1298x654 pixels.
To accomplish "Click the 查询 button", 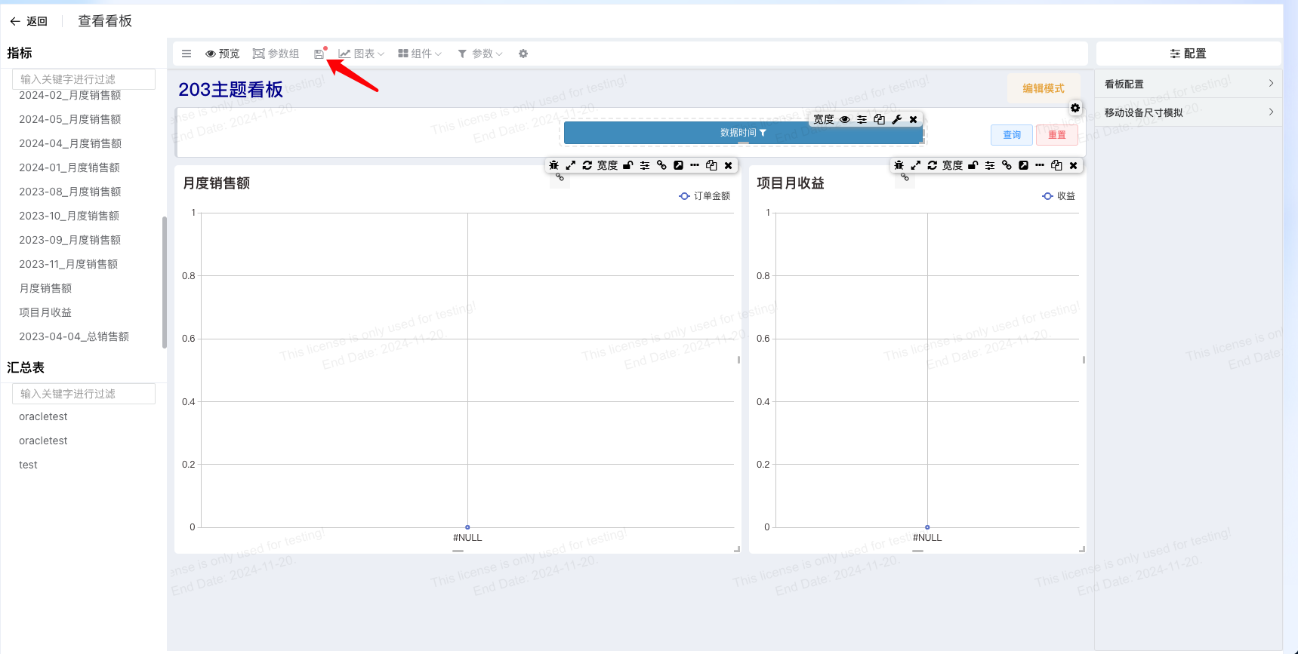I will coord(1011,135).
